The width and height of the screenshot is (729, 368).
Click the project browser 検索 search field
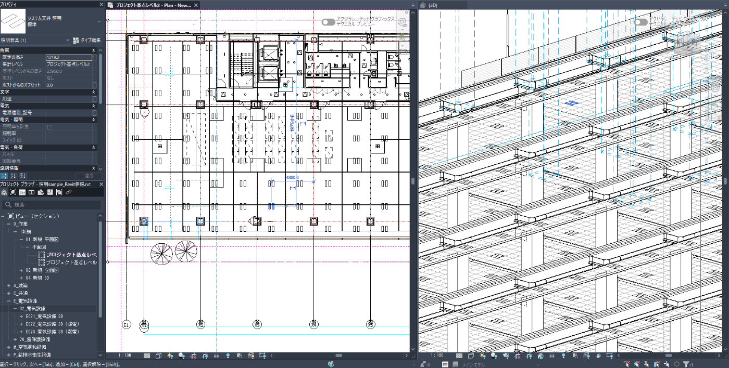click(x=51, y=205)
